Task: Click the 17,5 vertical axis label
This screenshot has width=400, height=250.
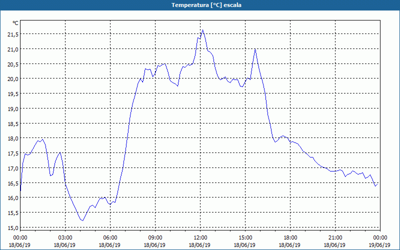Action: point(12,153)
